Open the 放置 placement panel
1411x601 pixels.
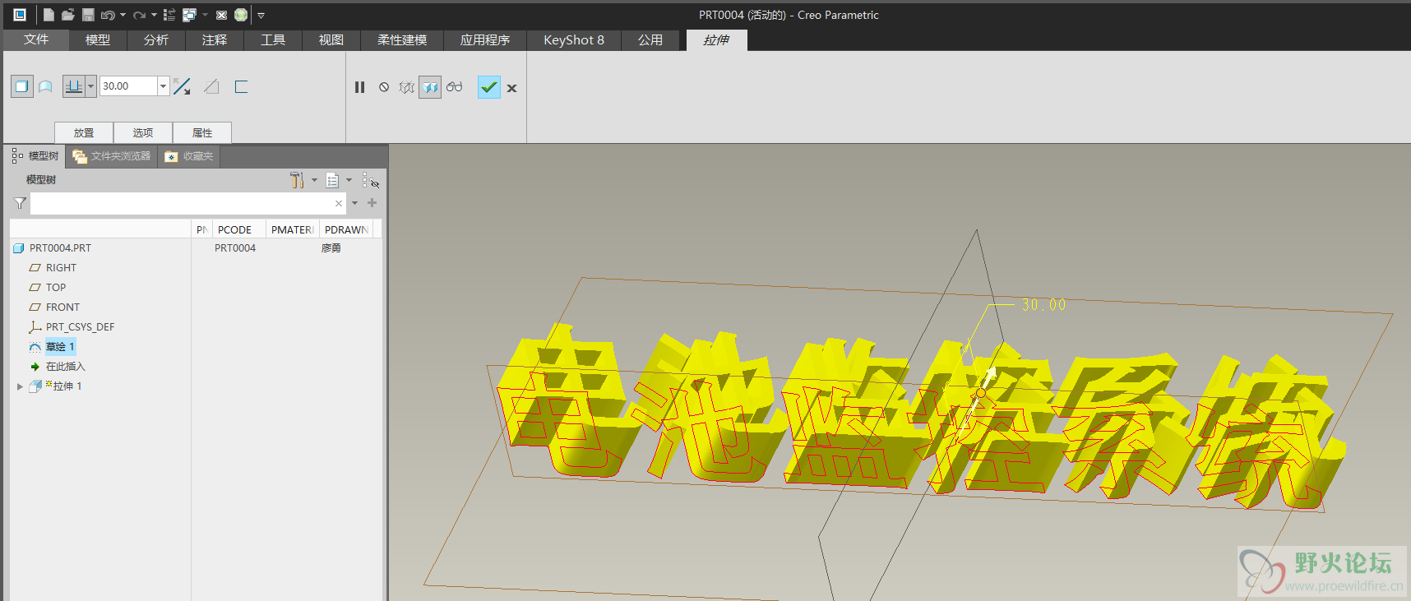[84, 132]
